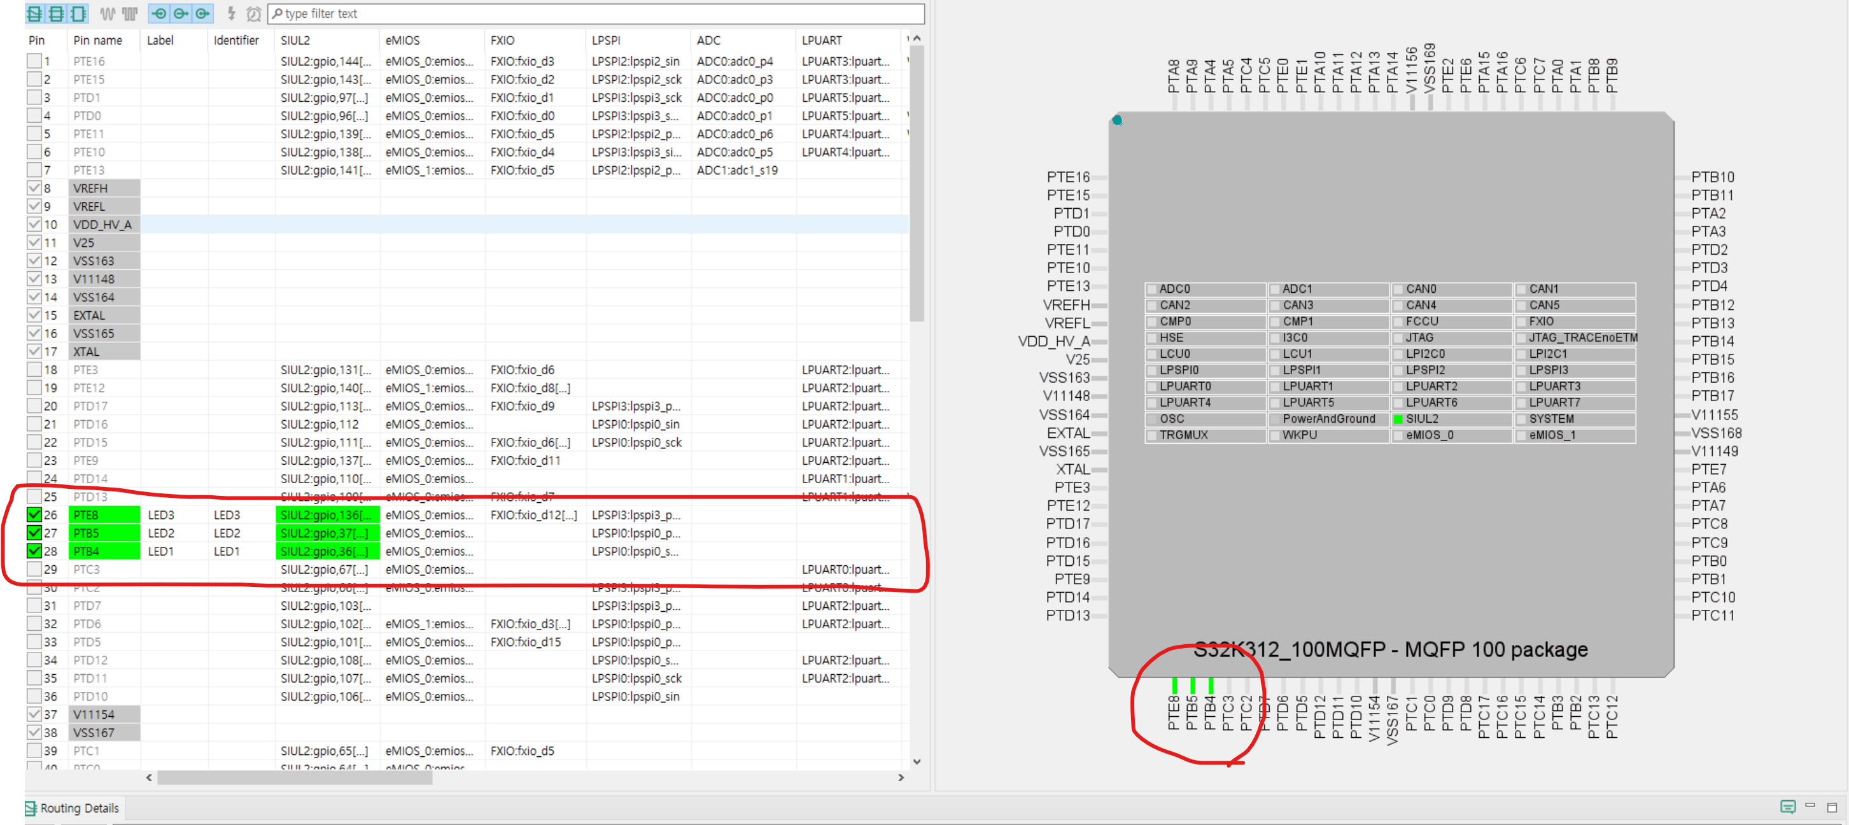1849x825 pixels.
Task: Uncheck the PTE8 pin 26 checkbox
Action: pos(34,514)
